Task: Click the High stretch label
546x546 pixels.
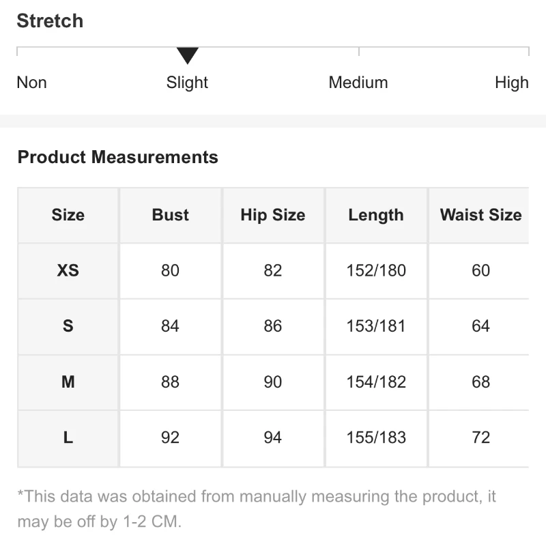Action: pyautogui.click(x=511, y=83)
